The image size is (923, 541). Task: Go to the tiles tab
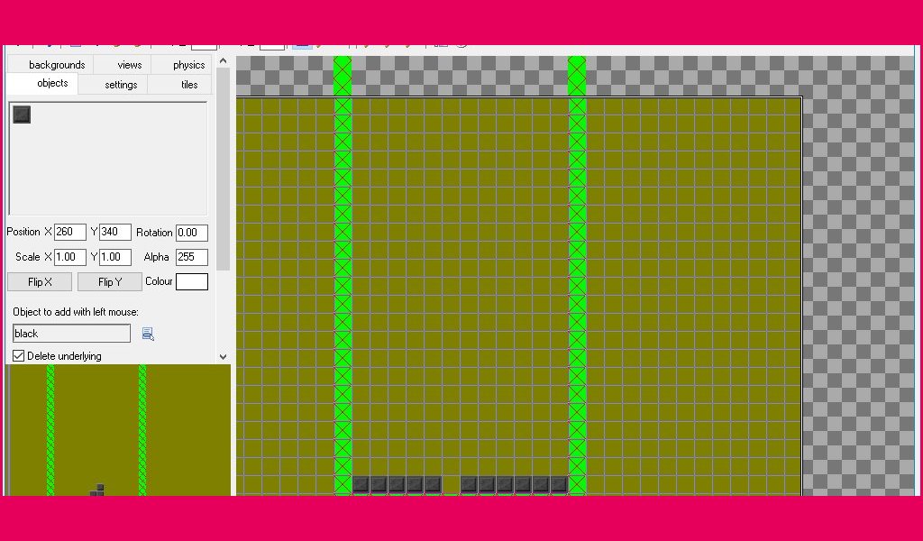point(189,85)
